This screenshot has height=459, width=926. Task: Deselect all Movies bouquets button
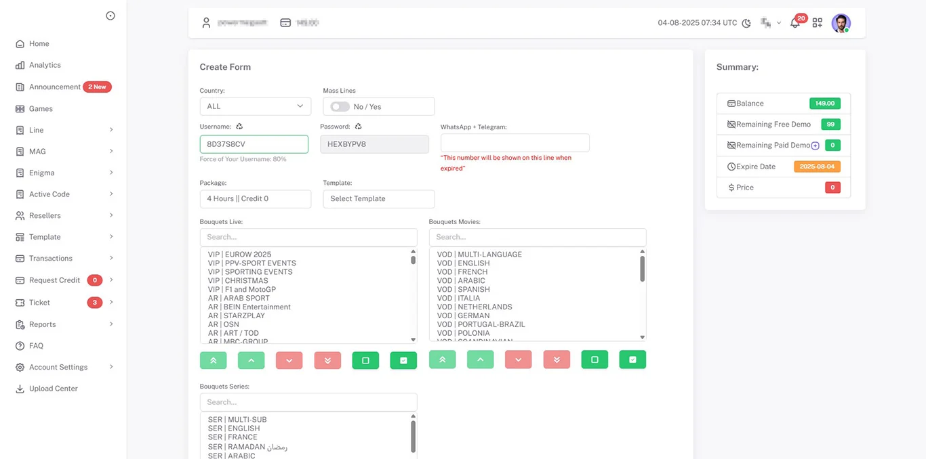coord(595,359)
